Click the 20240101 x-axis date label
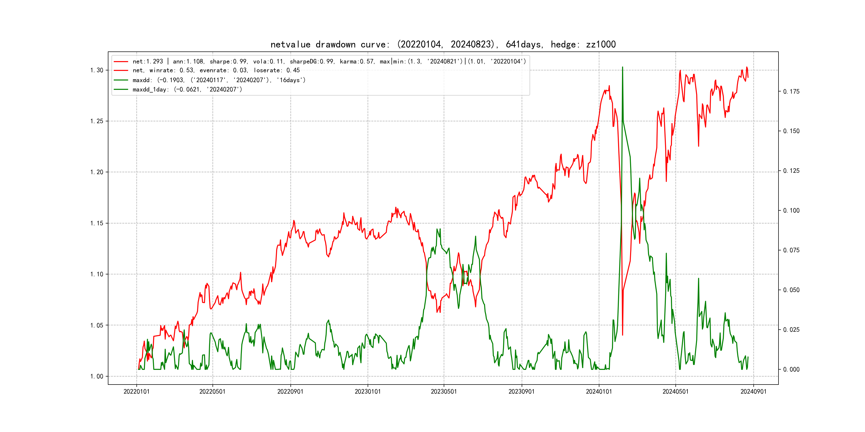The image size is (865, 432). (x=599, y=391)
